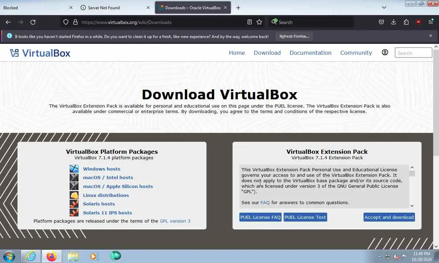Screen dimensions: 439x263
Task: Click the Solaris hosts icon
Action: coord(74,204)
